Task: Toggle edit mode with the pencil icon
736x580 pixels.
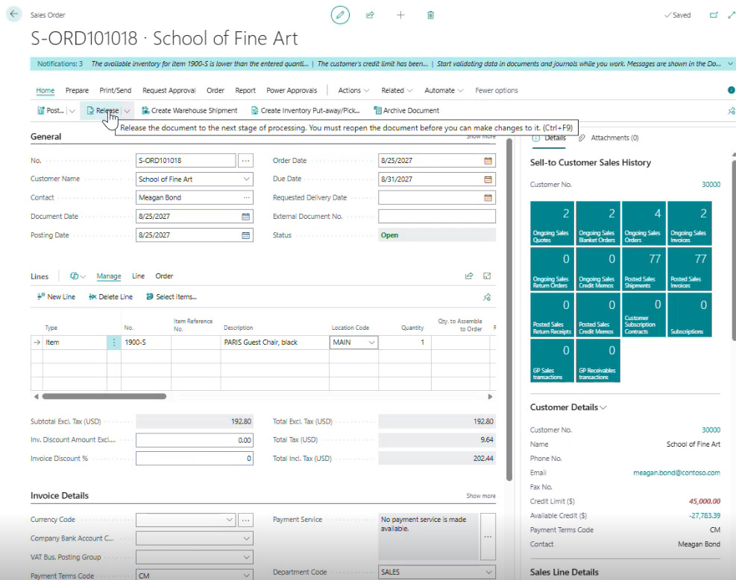Action: (x=340, y=15)
